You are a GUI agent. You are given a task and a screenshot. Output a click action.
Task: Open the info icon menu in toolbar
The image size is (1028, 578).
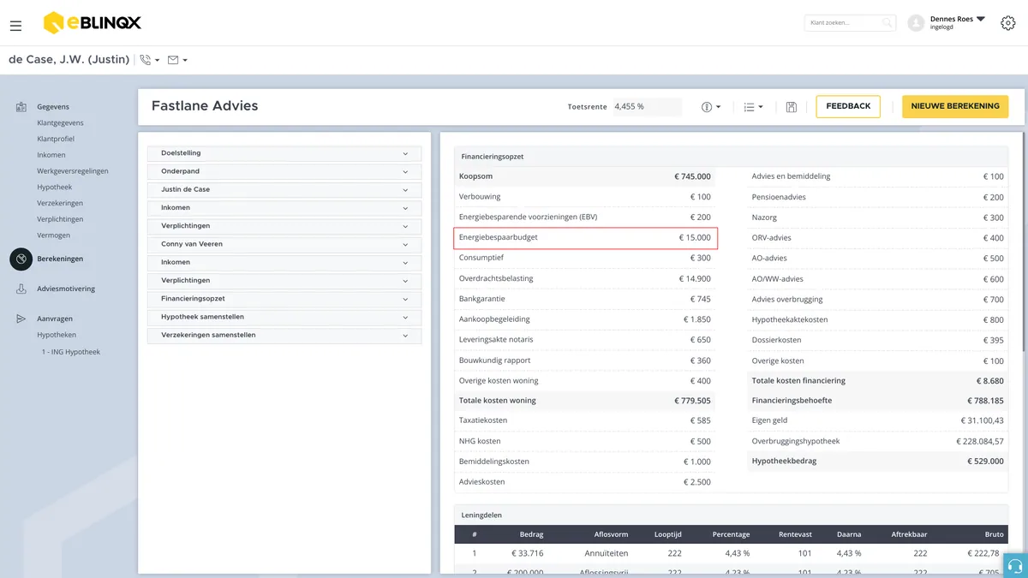[707, 107]
